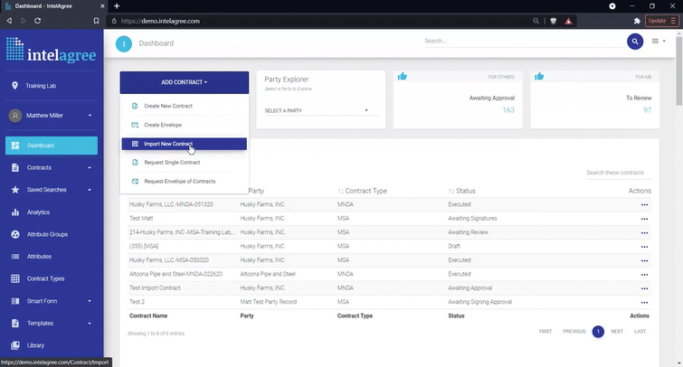This screenshot has height=367, width=683.
Task: Open the Husky Farms, LLC-MSA-050320 contract
Action: click(169, 260)
